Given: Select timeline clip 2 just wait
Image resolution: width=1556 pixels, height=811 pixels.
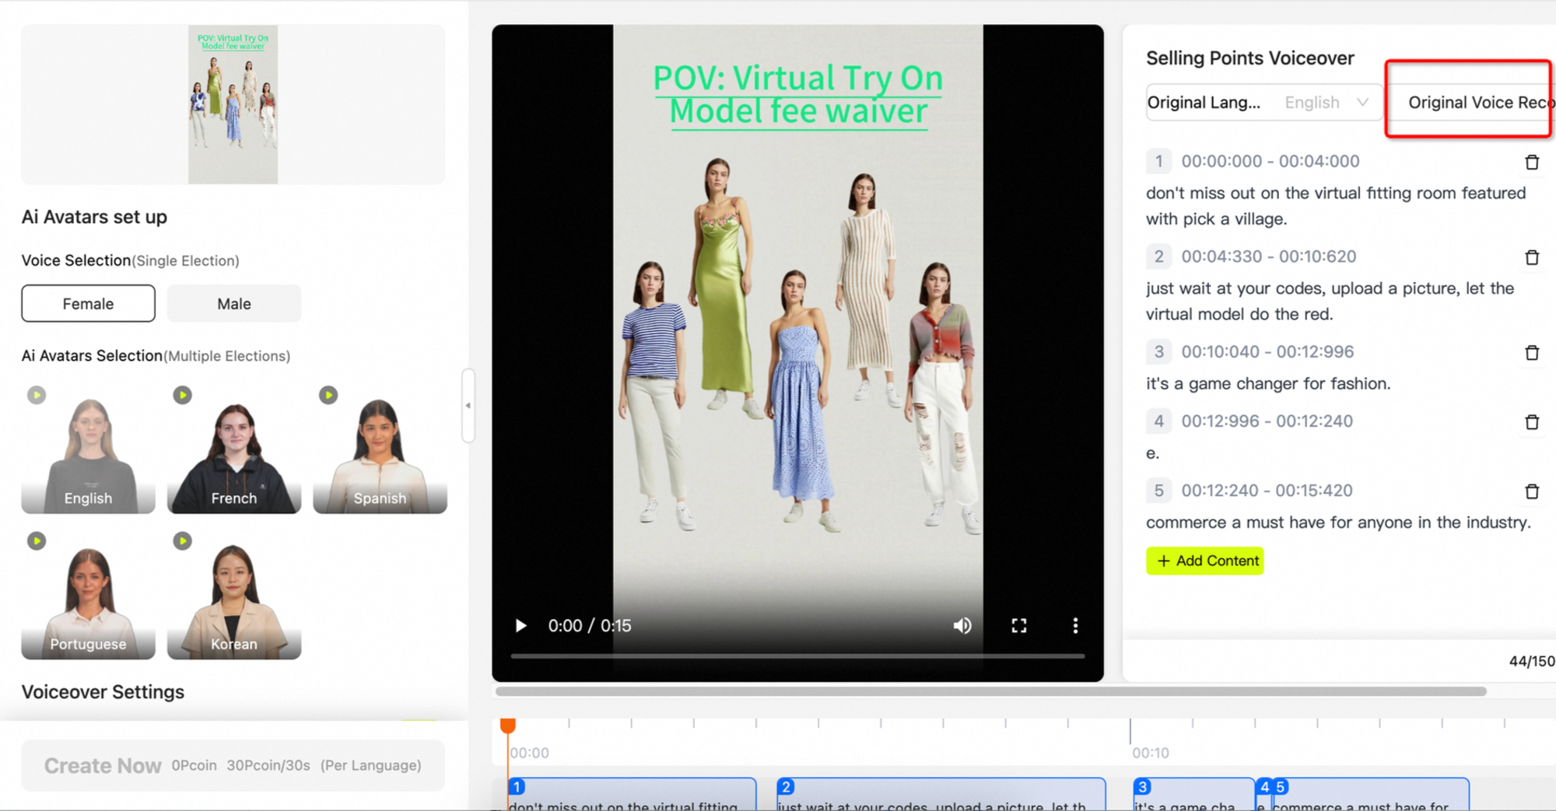Looking at the screenshot, I should click(x=941, y=795).
